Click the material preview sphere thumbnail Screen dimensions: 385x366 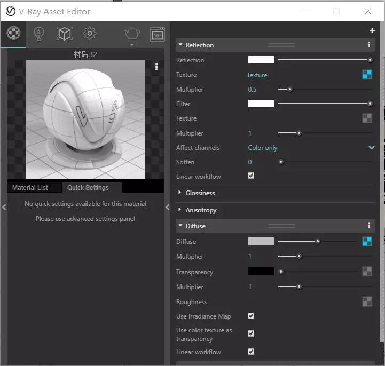pyautogui.click(x=85, y=120)
